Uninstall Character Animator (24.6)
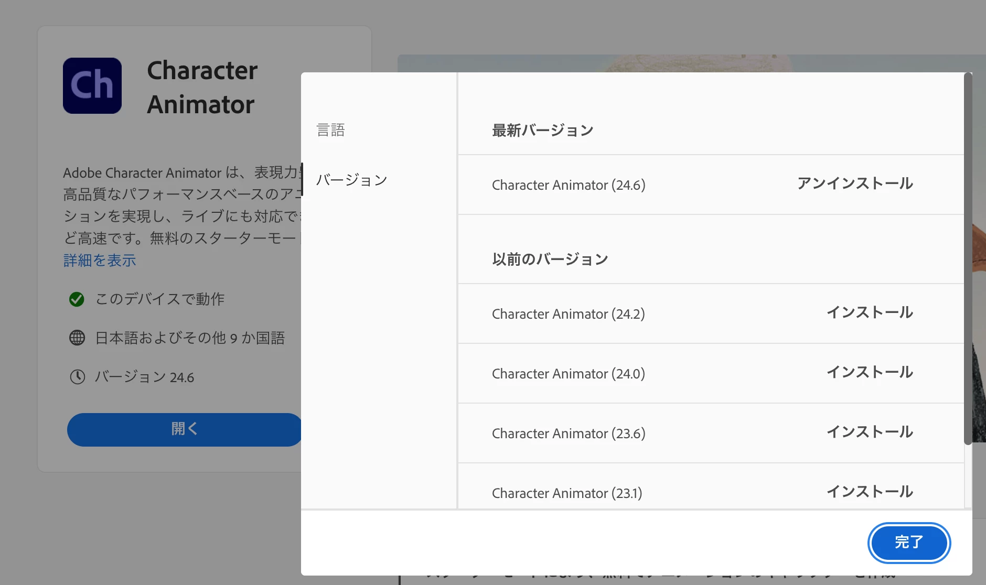986x585 pixels. coord(855,183)
